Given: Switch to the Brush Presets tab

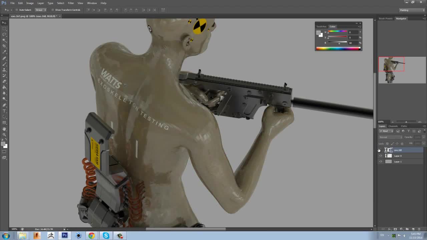Looking at the screenshot, I should [386, 19].
